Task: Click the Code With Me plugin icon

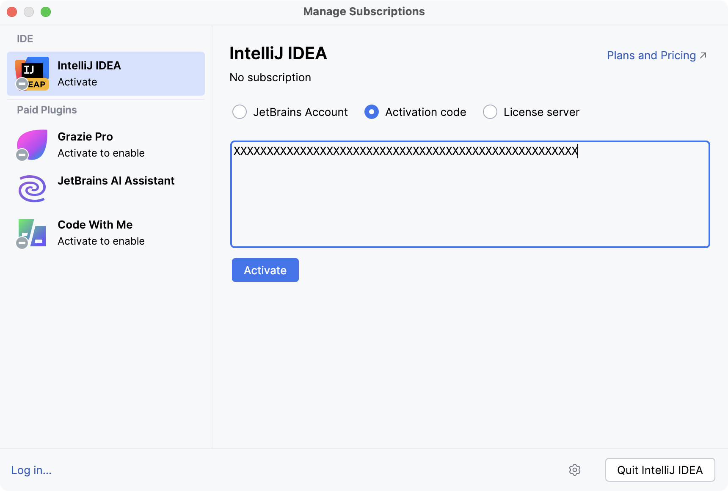Action: [x=31, y=232]
